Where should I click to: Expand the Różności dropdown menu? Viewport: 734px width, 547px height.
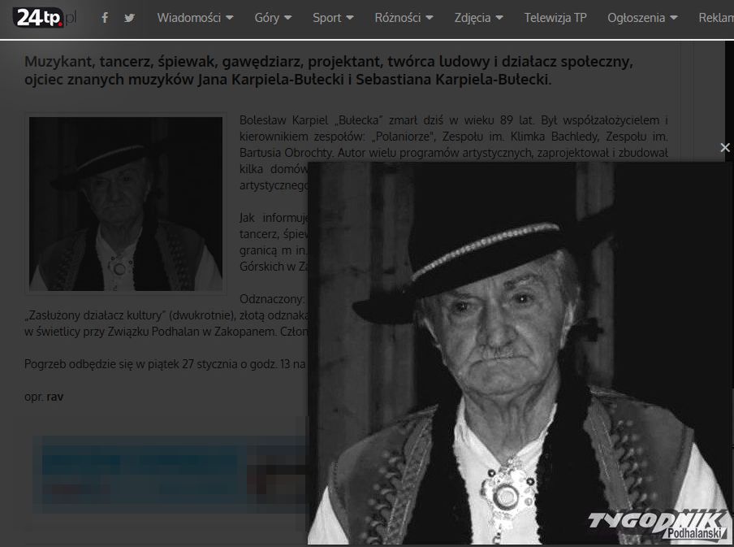[404, 18]
